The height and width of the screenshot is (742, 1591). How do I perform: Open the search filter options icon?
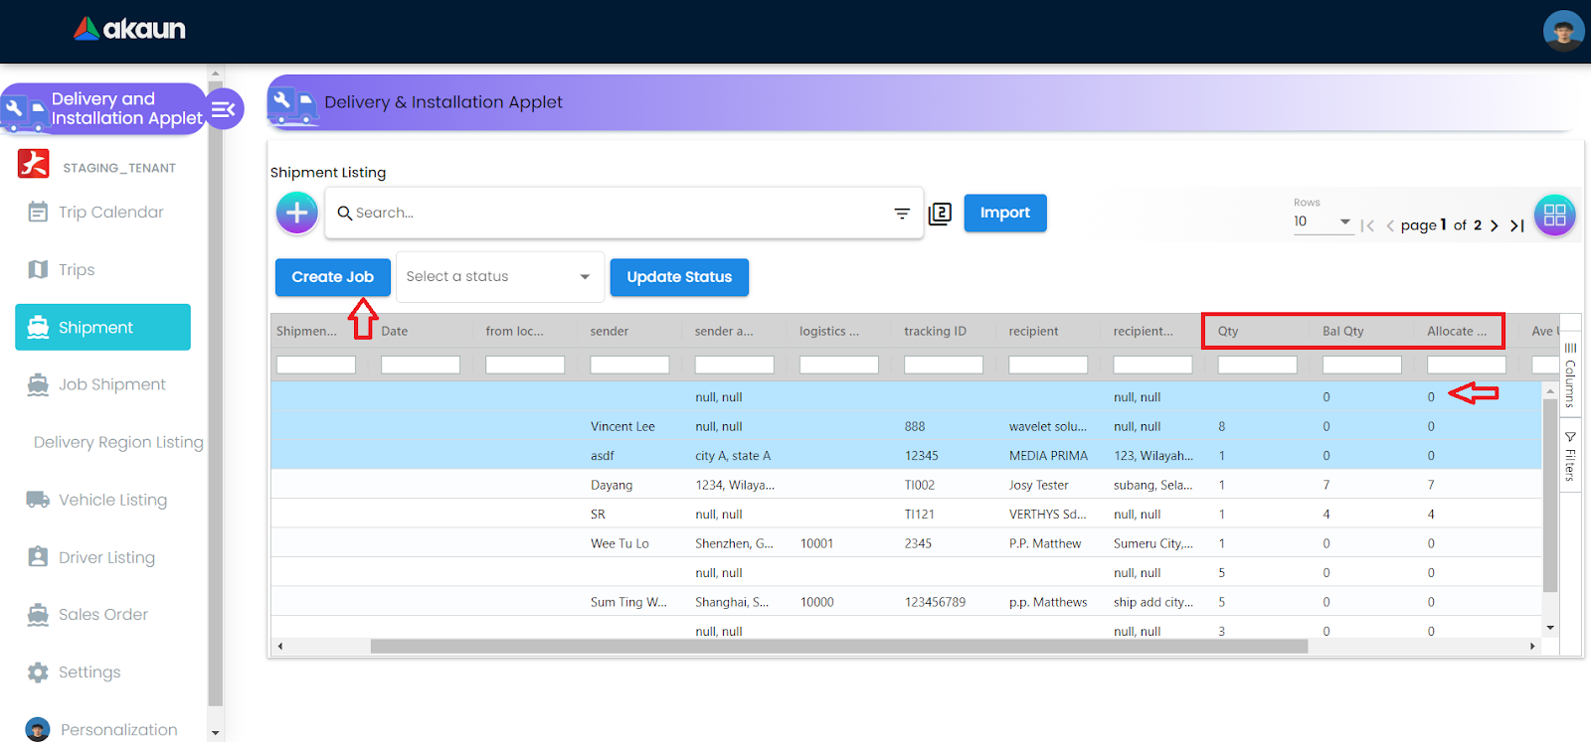click(x=901, y=214)
